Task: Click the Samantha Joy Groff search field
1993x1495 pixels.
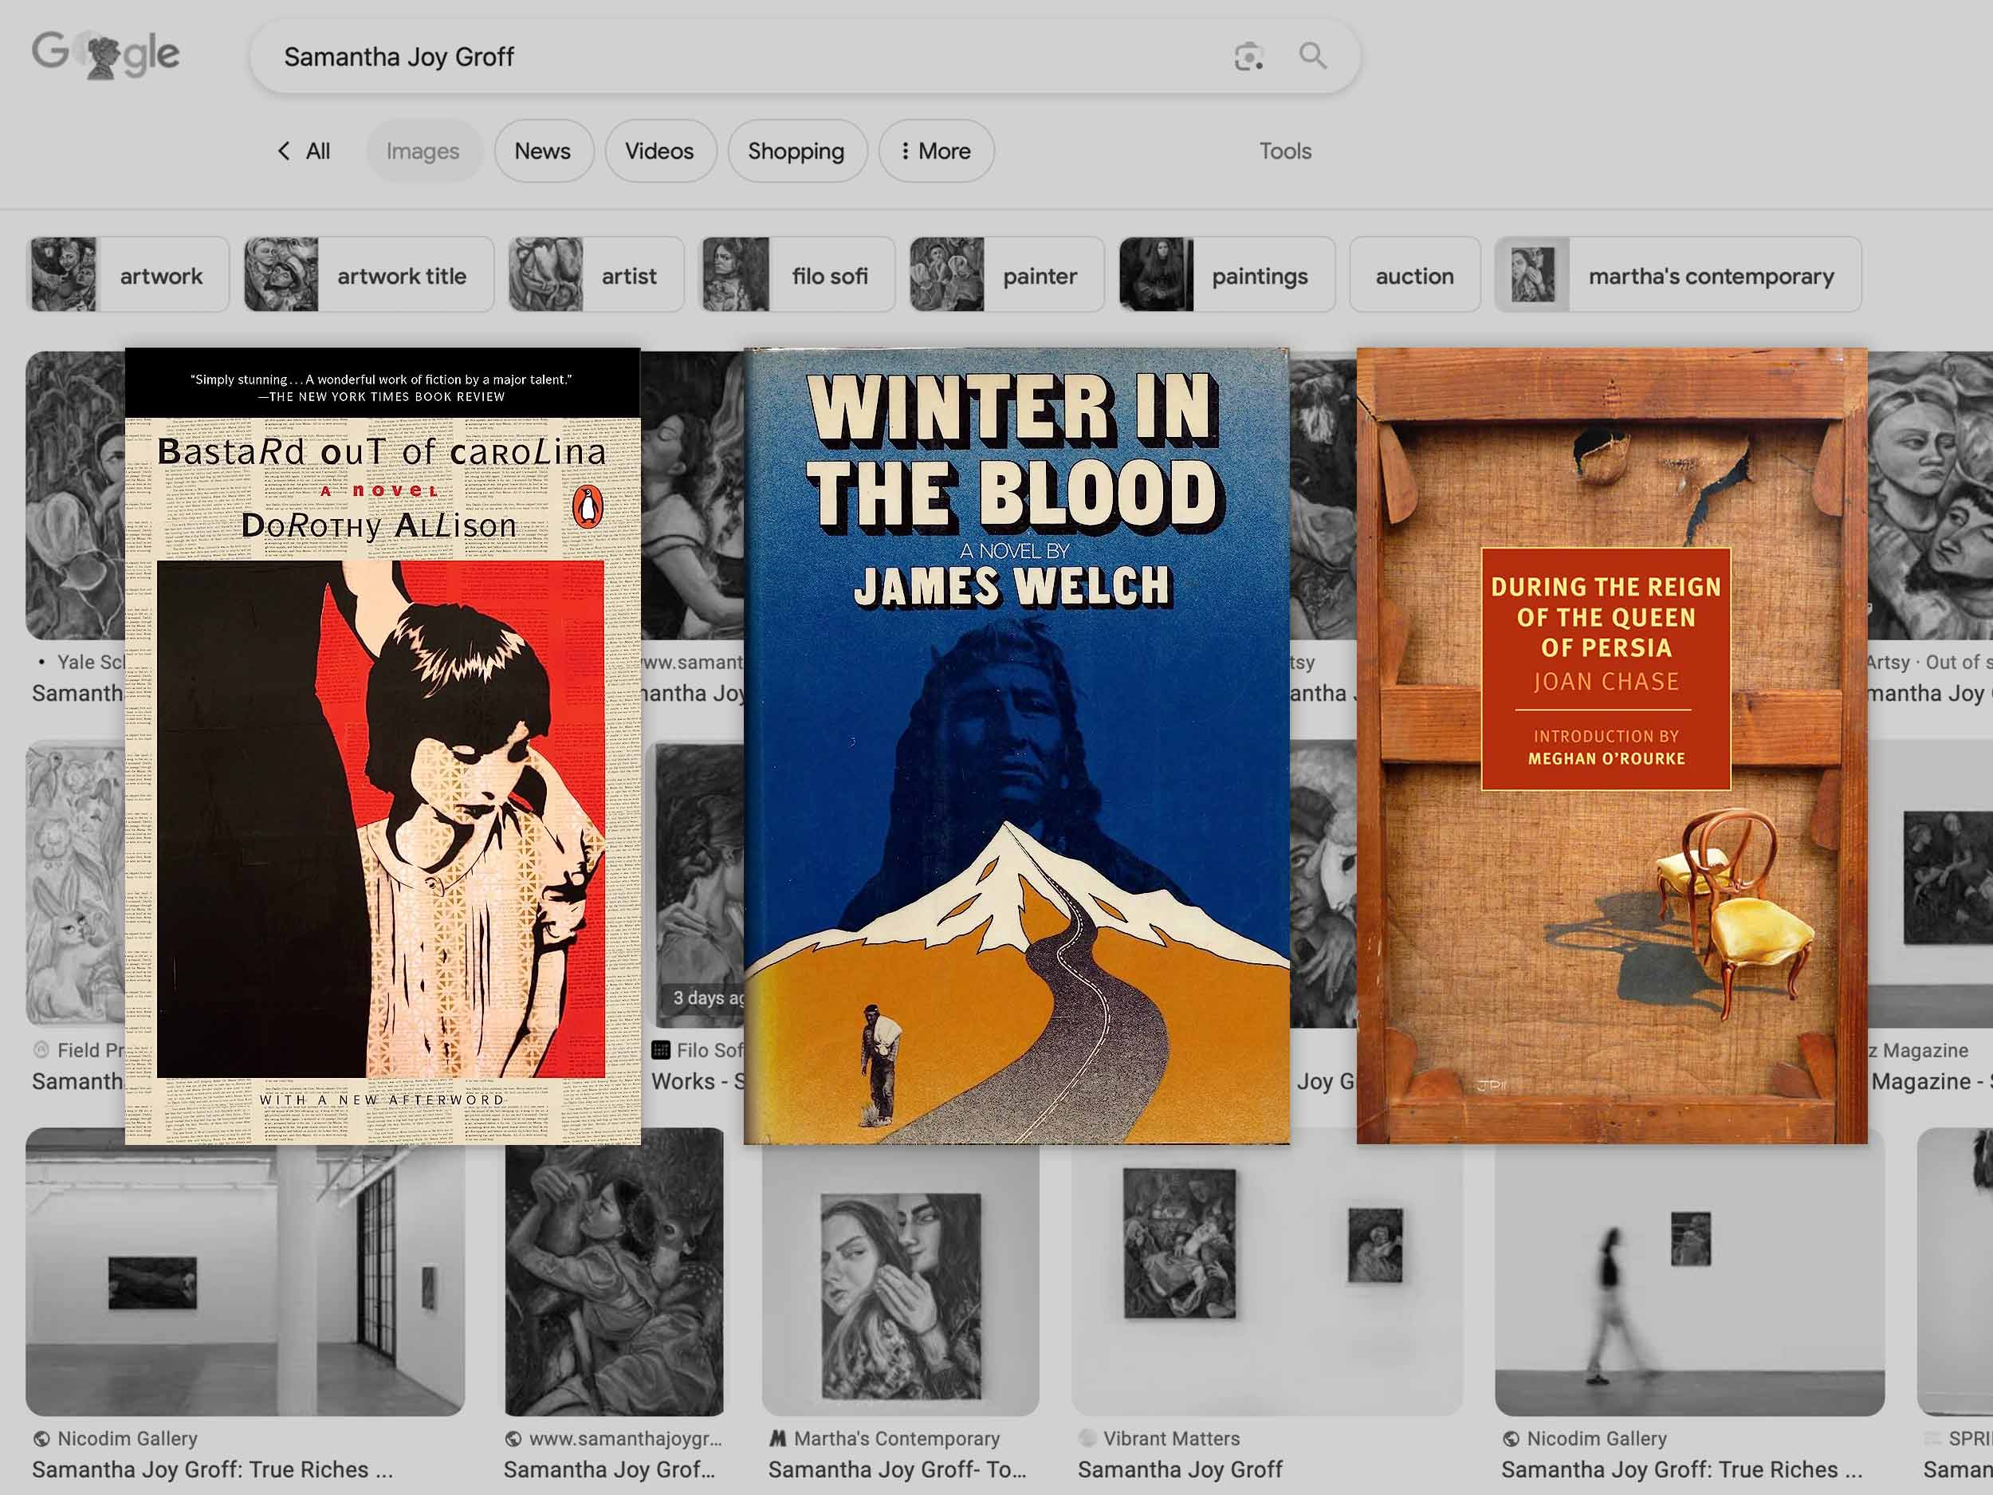Action: tap(721, 57)
